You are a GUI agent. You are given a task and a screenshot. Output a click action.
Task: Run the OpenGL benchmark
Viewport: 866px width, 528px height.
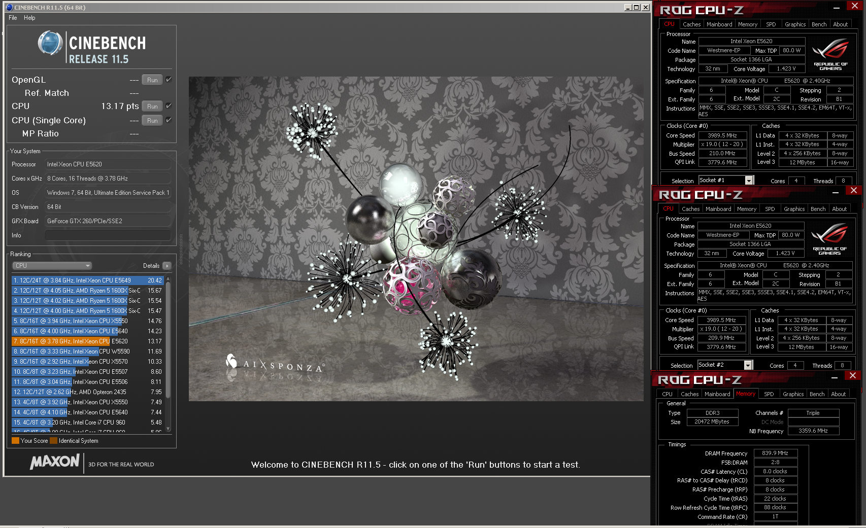tap(152, 80)
